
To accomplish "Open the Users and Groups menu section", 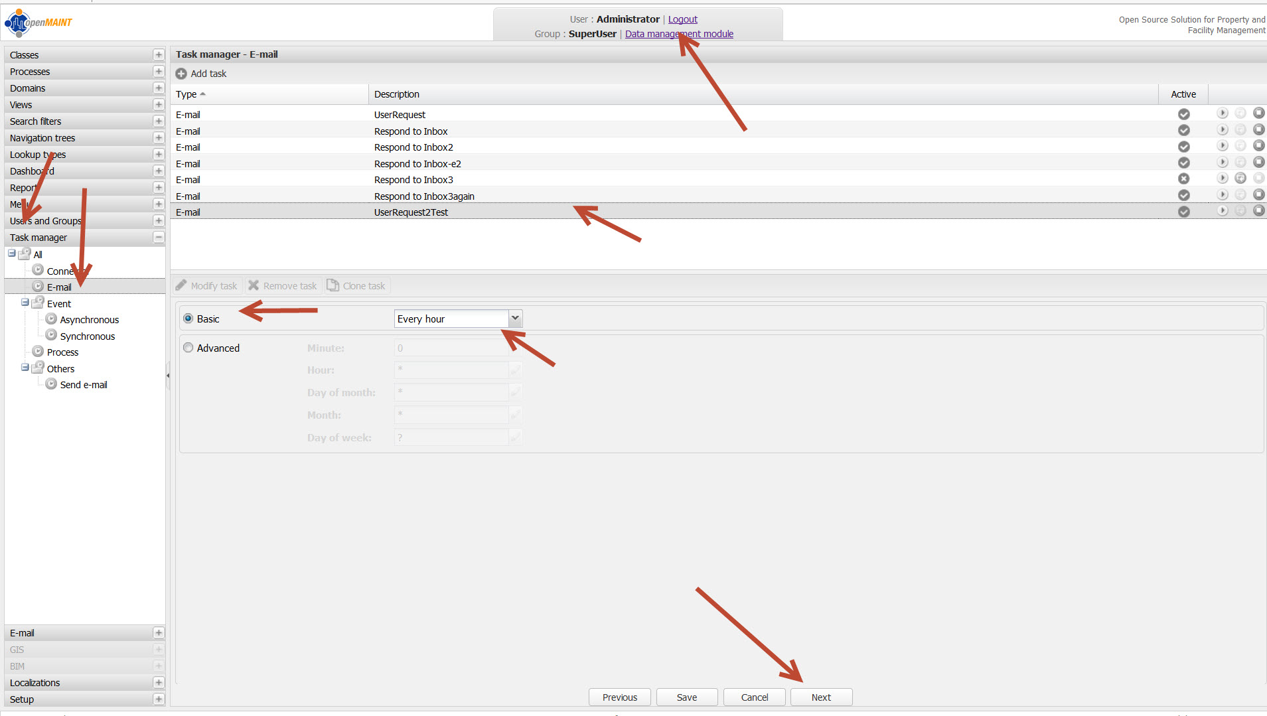I will 45,221.
